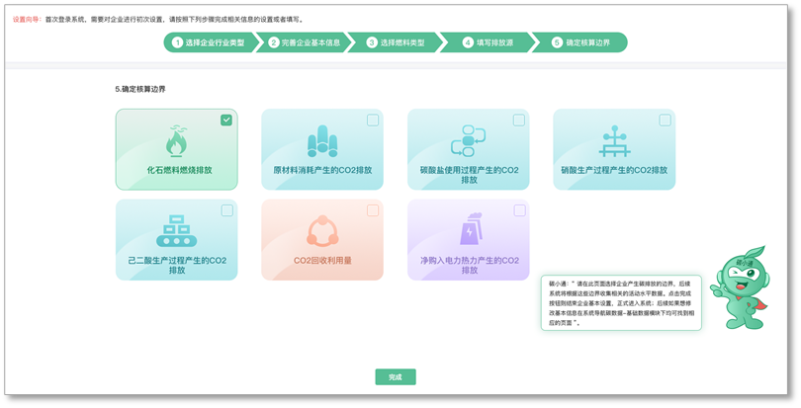The height and width of the screenshot is (408, 801).
Task: Click the carbonate usage process icon
Action: pos(468,141)
